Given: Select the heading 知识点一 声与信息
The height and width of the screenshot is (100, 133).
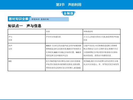Looking at the screenshot, I should click(x=24, y=26).
